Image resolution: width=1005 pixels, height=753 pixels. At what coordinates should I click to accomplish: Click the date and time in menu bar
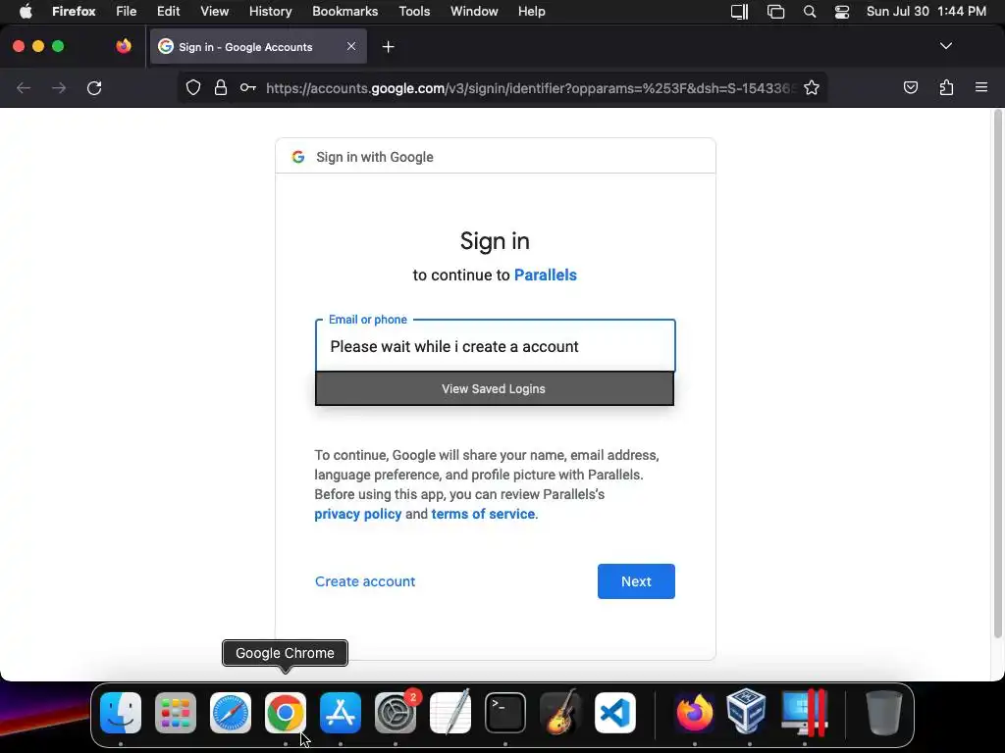(926, 11)
